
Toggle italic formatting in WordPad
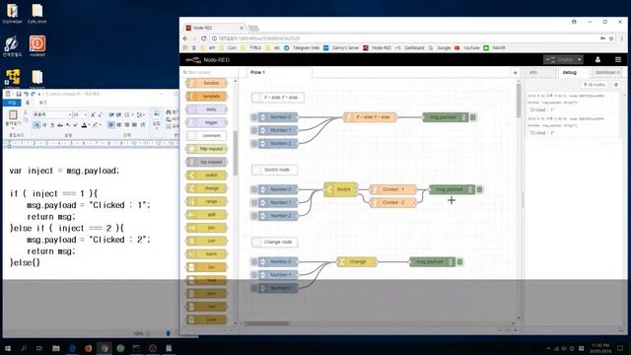click(44, 125)
